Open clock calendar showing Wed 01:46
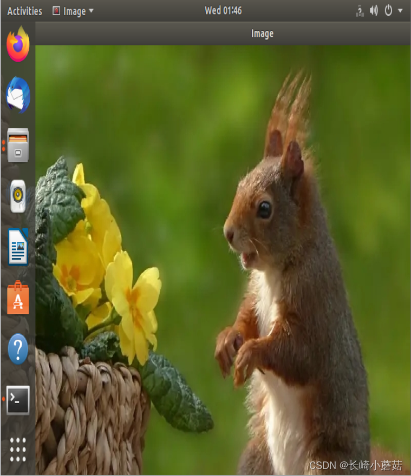The height and width of the screenshot is (476, 411). (223, 11)
